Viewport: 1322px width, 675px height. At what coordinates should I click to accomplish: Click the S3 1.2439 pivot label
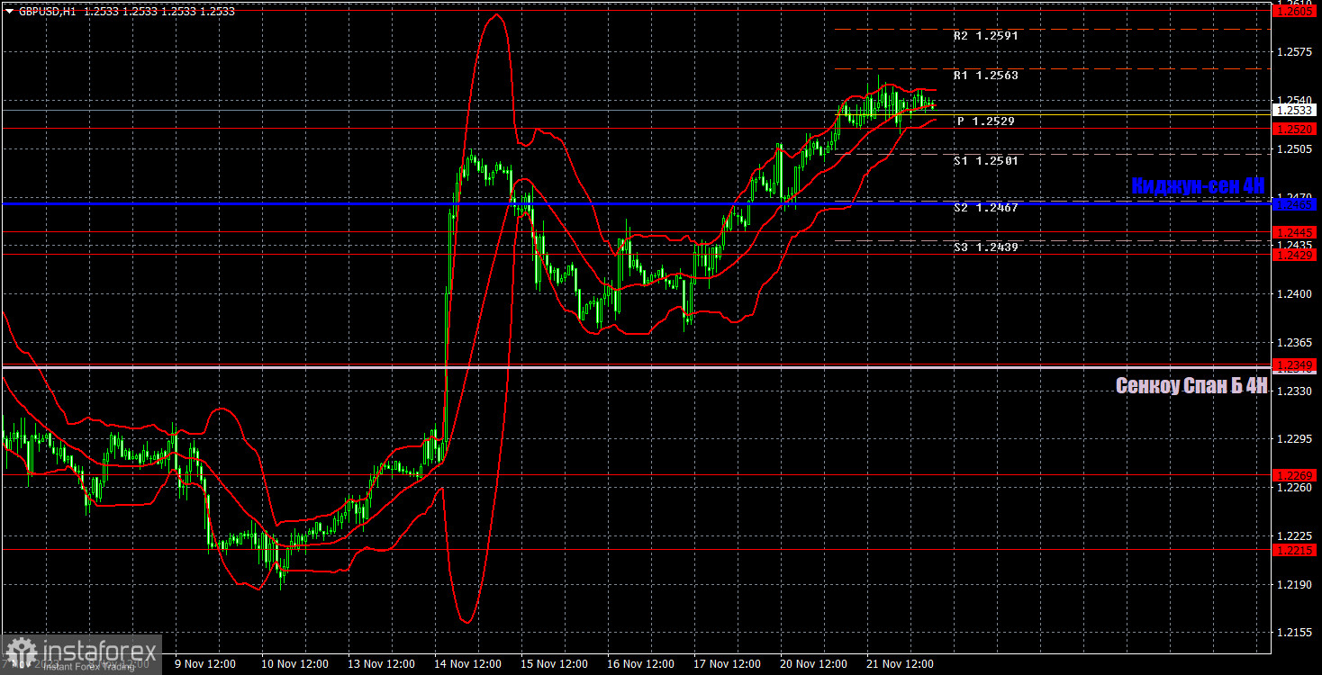coord(985,247)
